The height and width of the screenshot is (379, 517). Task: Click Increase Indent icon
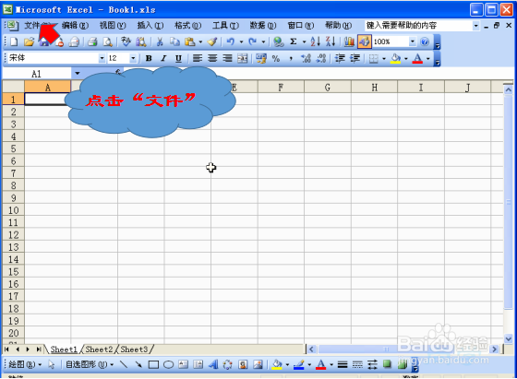(x=355, y=59)
